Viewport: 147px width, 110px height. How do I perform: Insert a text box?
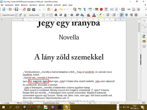click(106, 9)
